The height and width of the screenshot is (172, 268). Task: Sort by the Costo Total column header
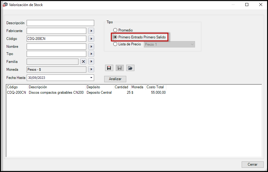point(156,87)
